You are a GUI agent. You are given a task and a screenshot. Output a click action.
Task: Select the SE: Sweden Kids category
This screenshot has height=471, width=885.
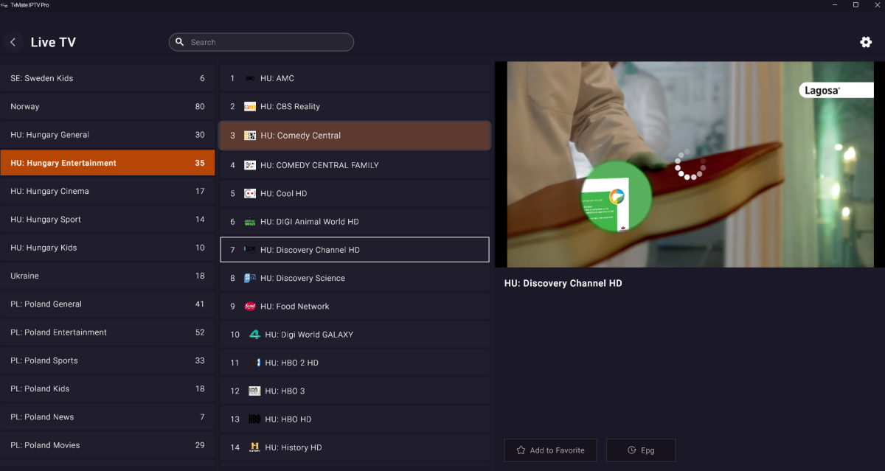(x=107, y=78)
